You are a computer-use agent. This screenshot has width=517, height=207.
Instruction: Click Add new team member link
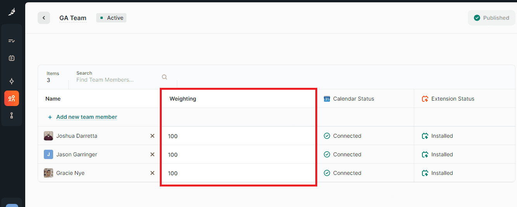[x=86, y=117]
